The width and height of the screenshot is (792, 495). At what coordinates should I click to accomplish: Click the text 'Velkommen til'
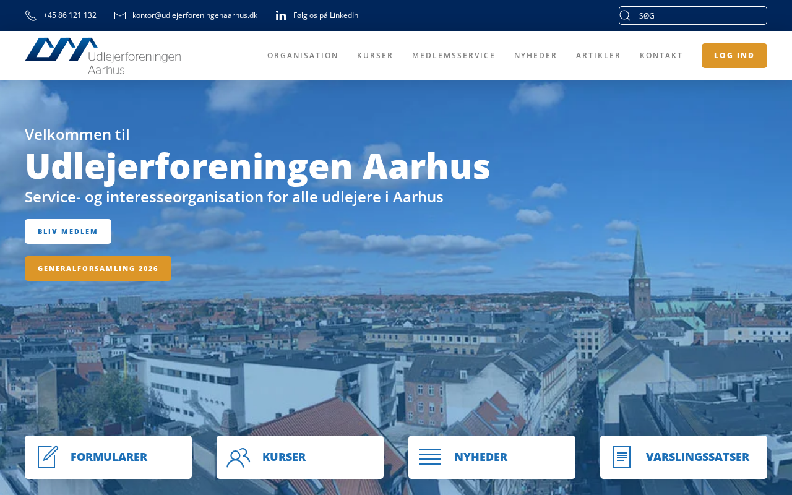(x=77, y=134)
